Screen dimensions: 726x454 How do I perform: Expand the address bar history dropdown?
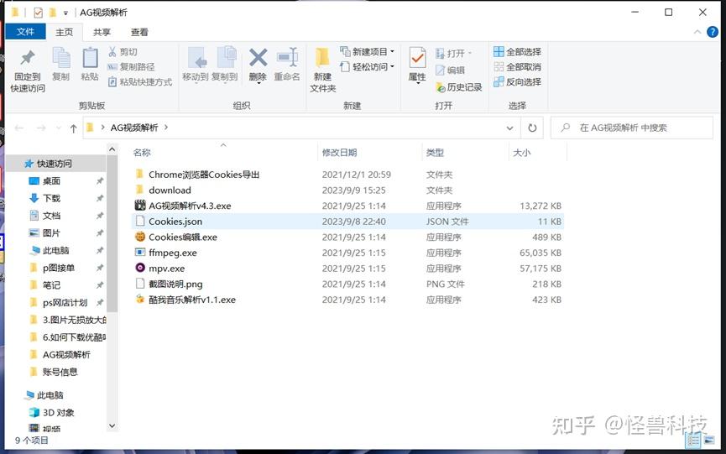[x=509, y=128]
